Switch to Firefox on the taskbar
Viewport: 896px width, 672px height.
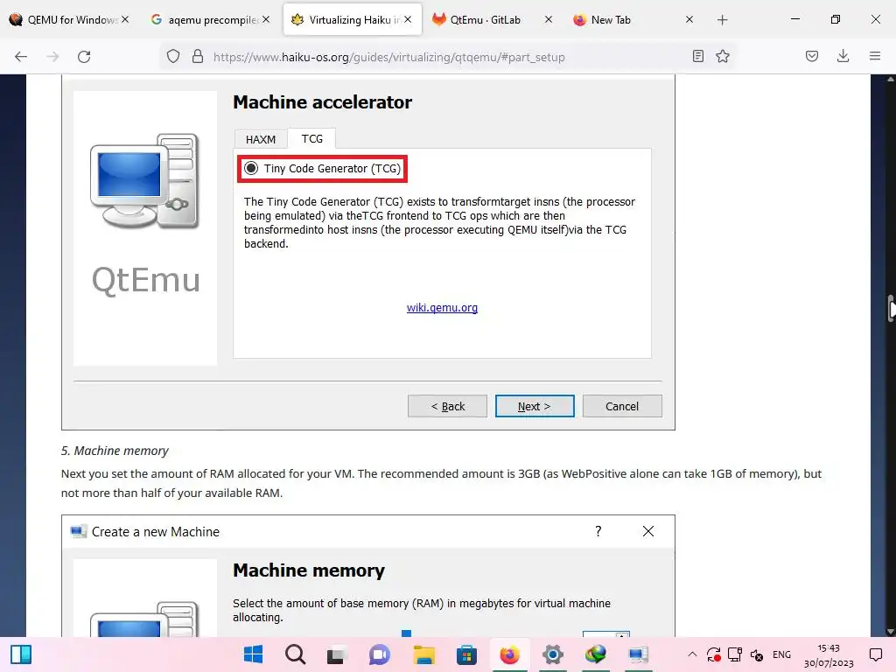coord(510,654)
